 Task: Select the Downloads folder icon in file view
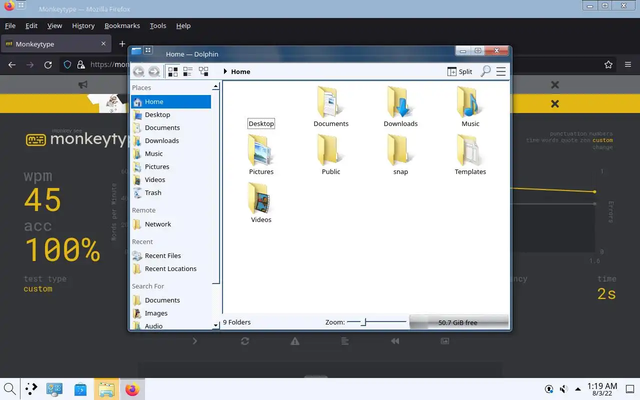399,102
